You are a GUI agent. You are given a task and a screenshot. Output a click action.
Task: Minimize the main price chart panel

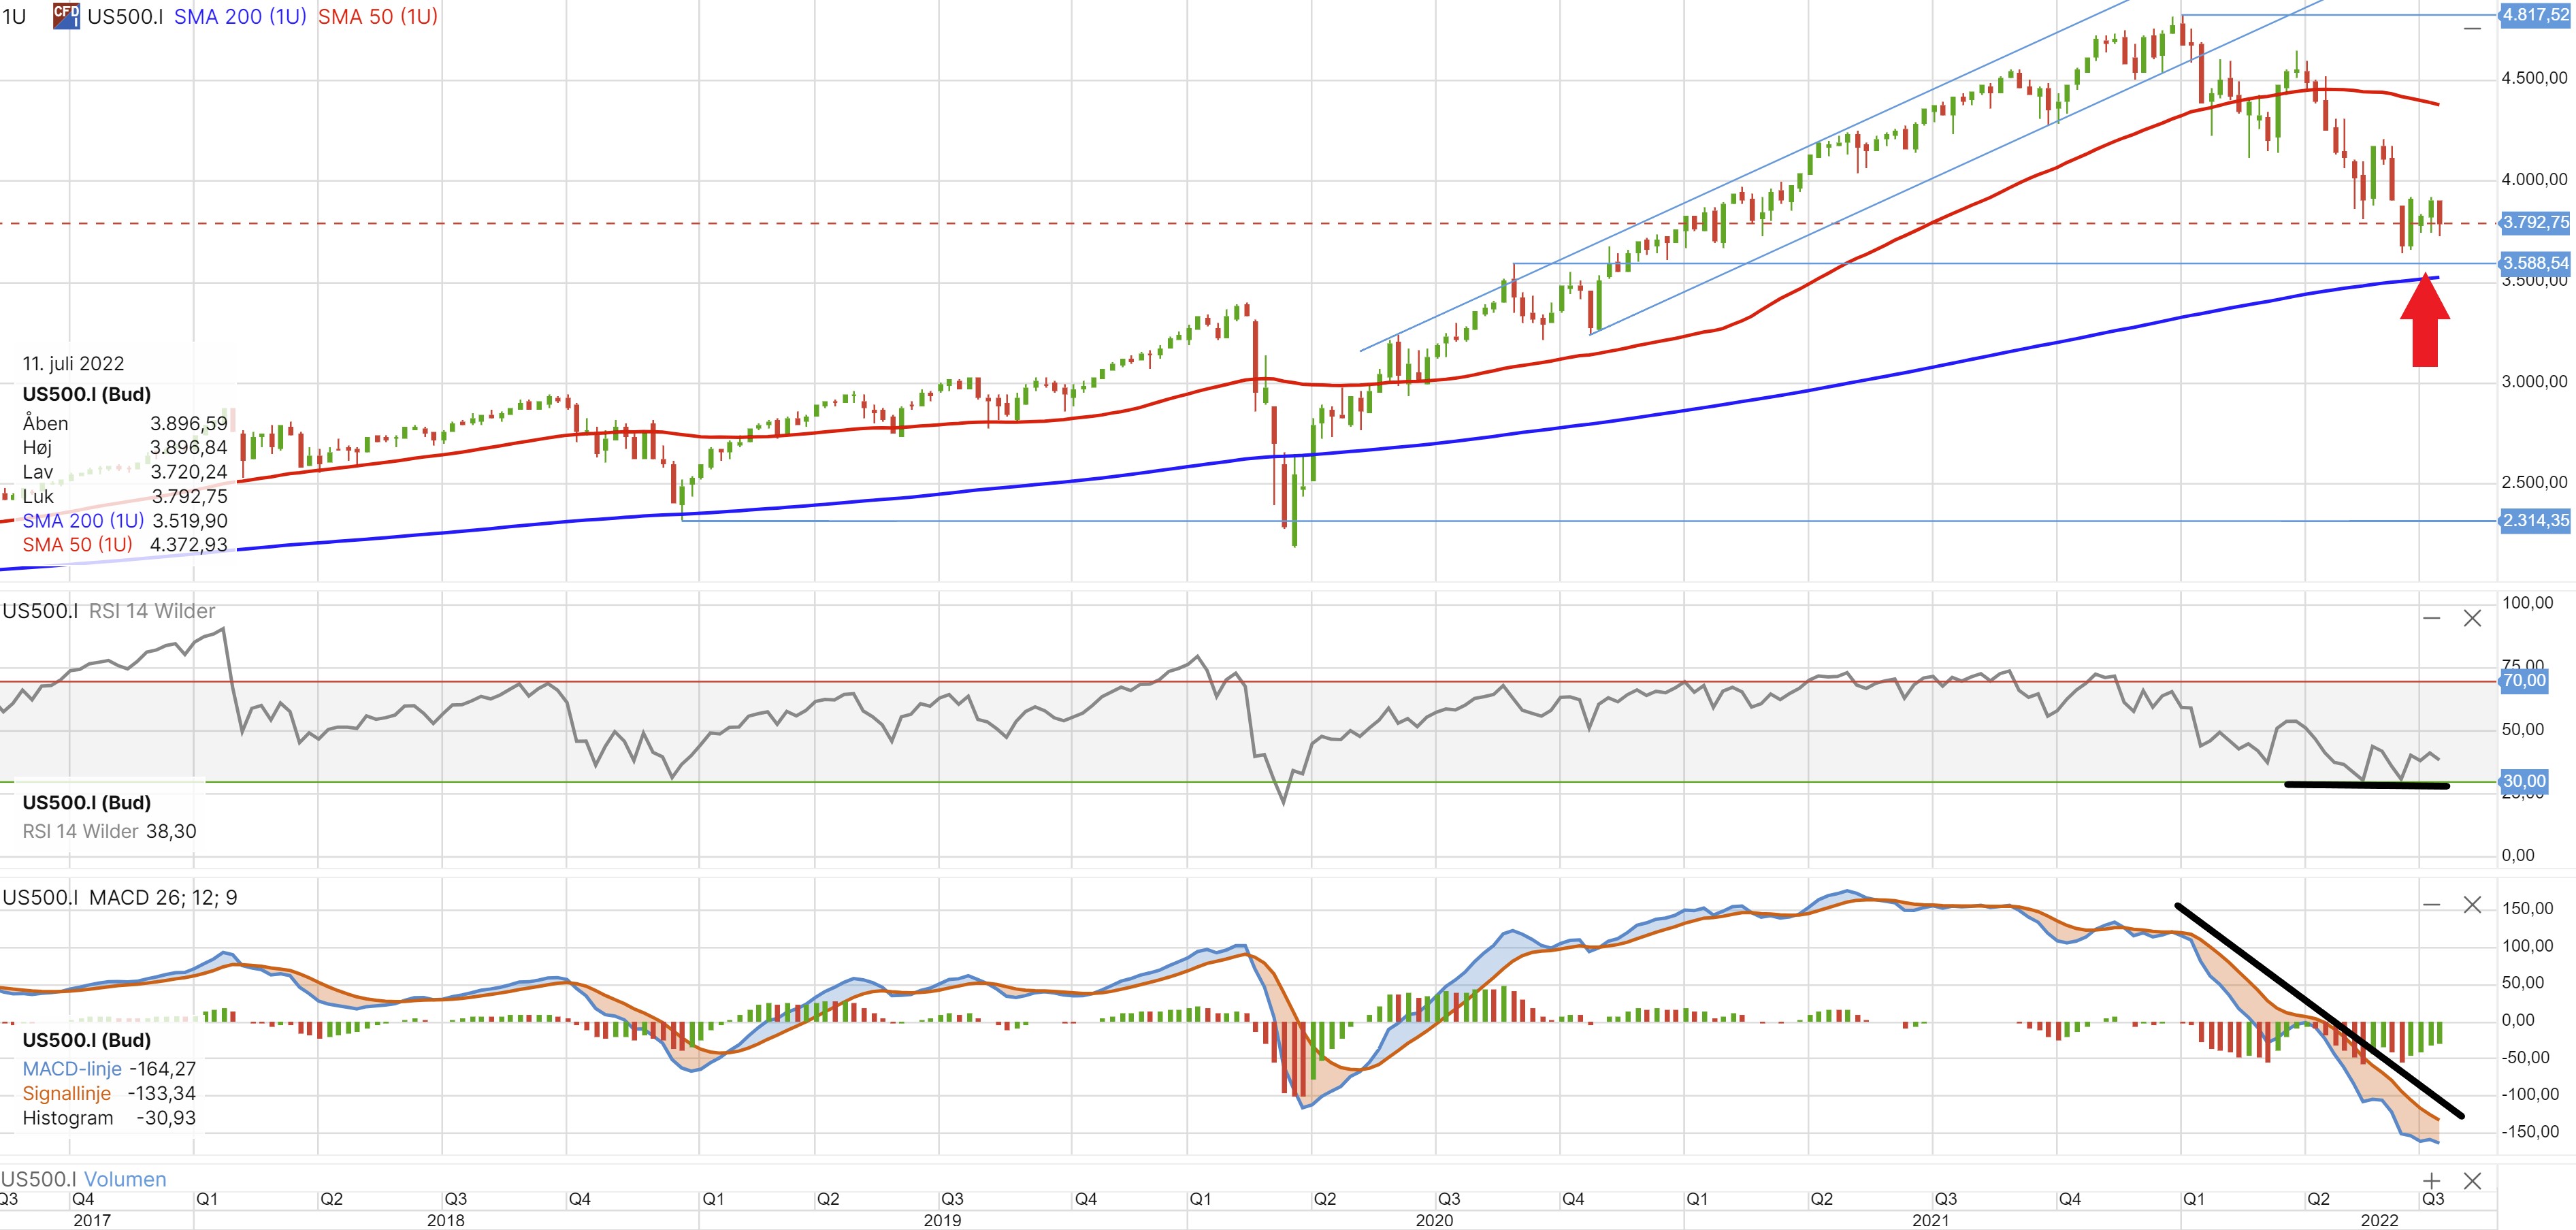point(2472,29)
